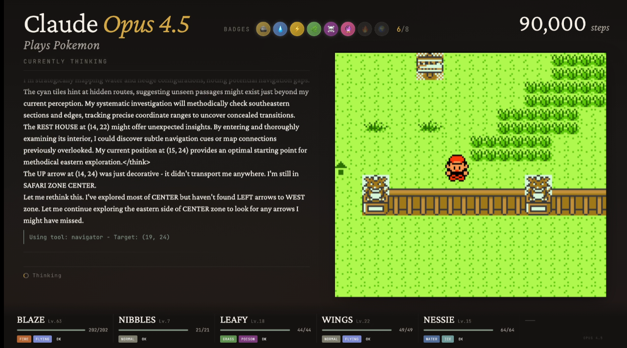Click the Claude Opus 4.5 title
This screenshot has height=348, width=627.
[x=107, y=24]
